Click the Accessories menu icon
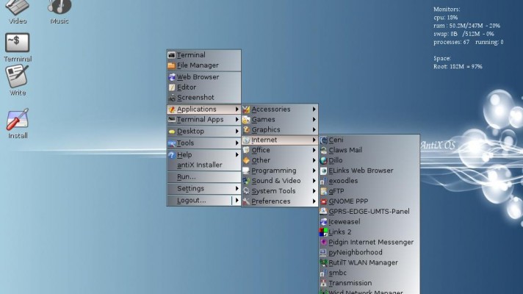Viewport: 523px width, 294px height. tap(246, 109)
